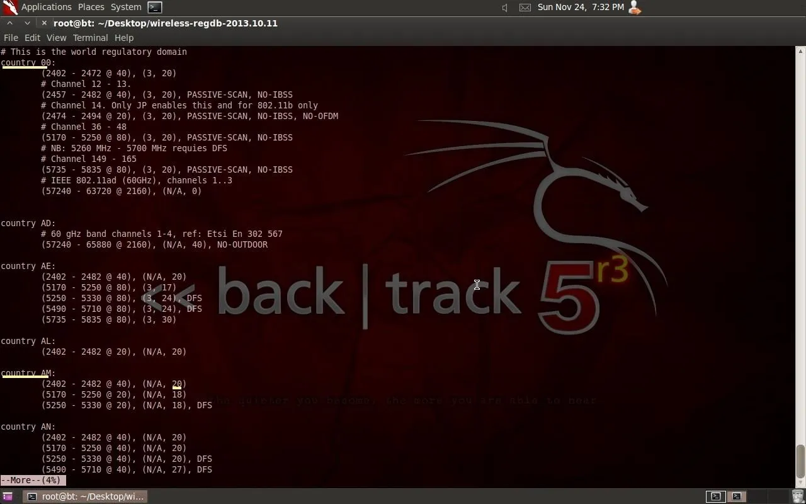The height and width of the screenshot is (504, 806).
Task: Click '# This is the world regulatory domain'
Action: [x=94, y=52]
